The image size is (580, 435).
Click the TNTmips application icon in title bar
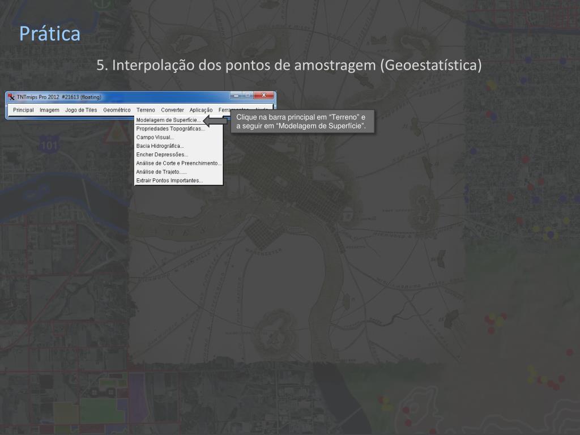11,97
